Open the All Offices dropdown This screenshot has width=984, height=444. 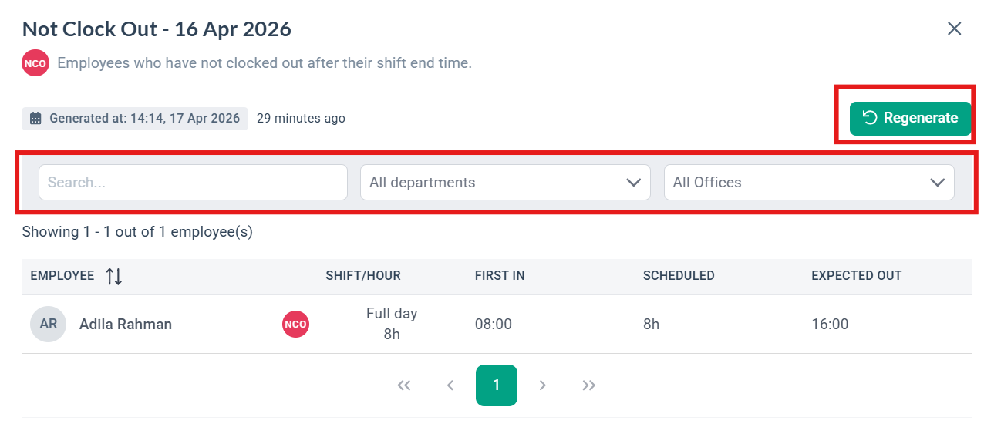[x=809, y=183]
